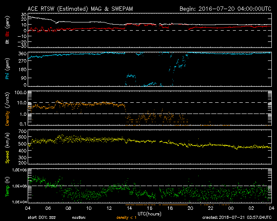This screenshot has width=277, height=221.
Task: Click the '20' hour tick label
Action: (190, 208)
